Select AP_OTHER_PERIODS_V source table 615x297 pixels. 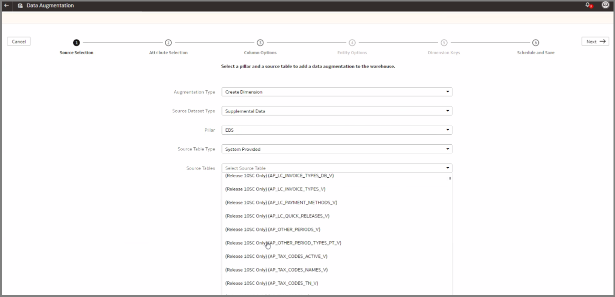pyautogui.click(x=337, y=229)
